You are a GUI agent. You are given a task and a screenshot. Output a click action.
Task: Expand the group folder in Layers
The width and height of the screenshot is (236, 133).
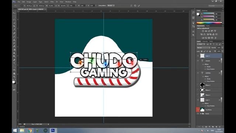[201, 113]
